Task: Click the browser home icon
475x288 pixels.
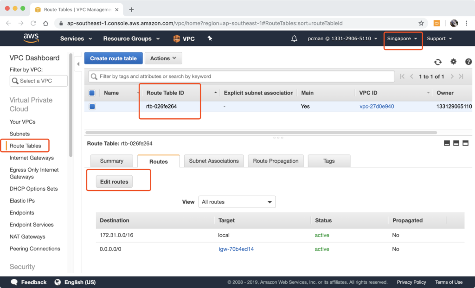Action: (x=46, y=23)
